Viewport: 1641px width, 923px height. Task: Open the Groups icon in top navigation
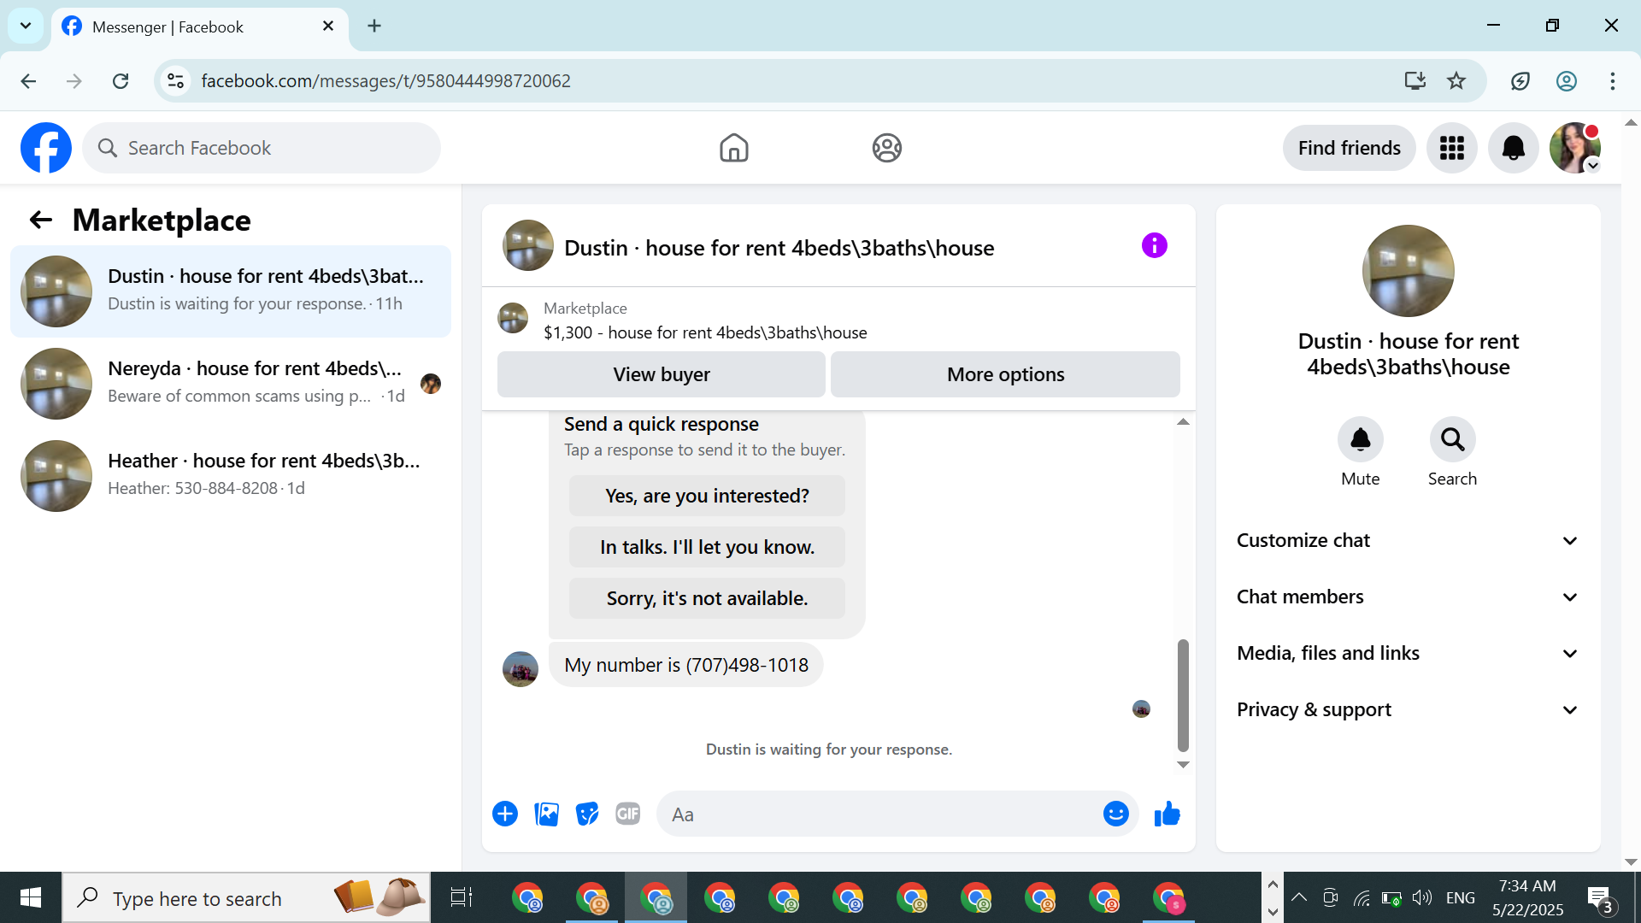coord(887,148)
